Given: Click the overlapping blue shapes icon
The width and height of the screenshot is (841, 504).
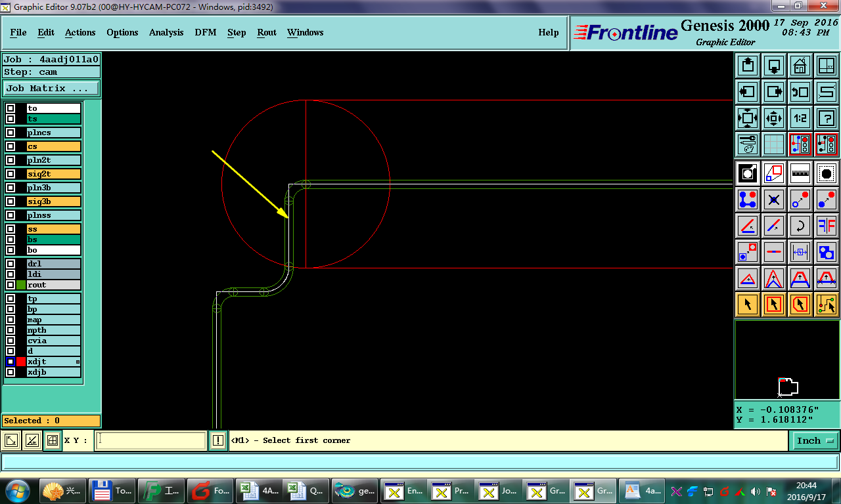Looking at the screenshot, I should coord(826,252).
